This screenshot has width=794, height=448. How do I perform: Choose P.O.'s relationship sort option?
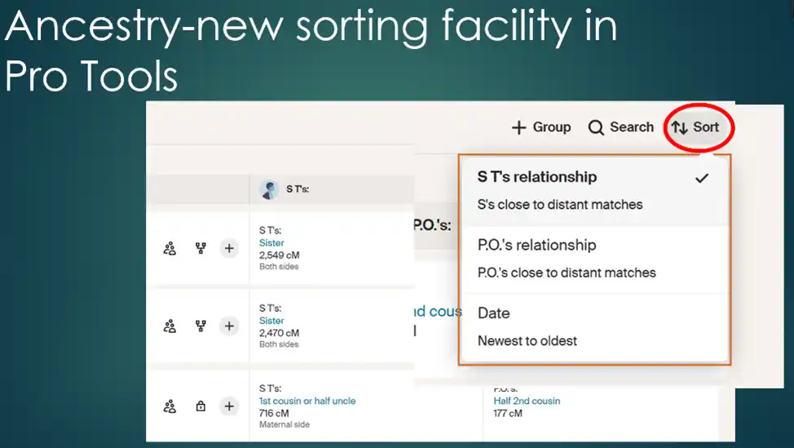click(594, 259)
